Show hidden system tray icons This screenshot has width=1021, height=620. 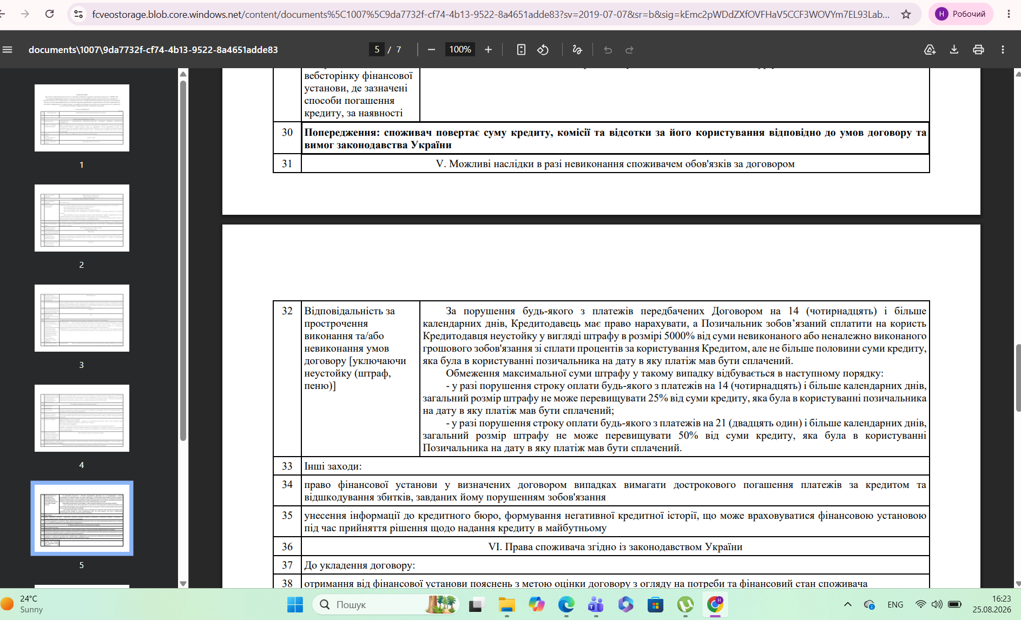848,604
